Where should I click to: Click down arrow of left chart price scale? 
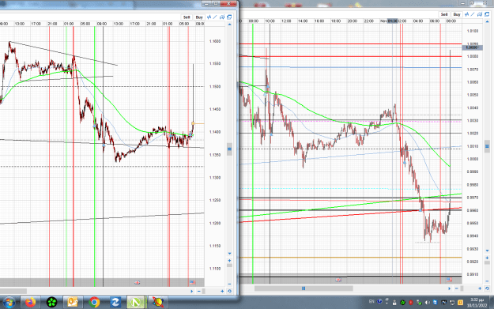coord(230,254)
